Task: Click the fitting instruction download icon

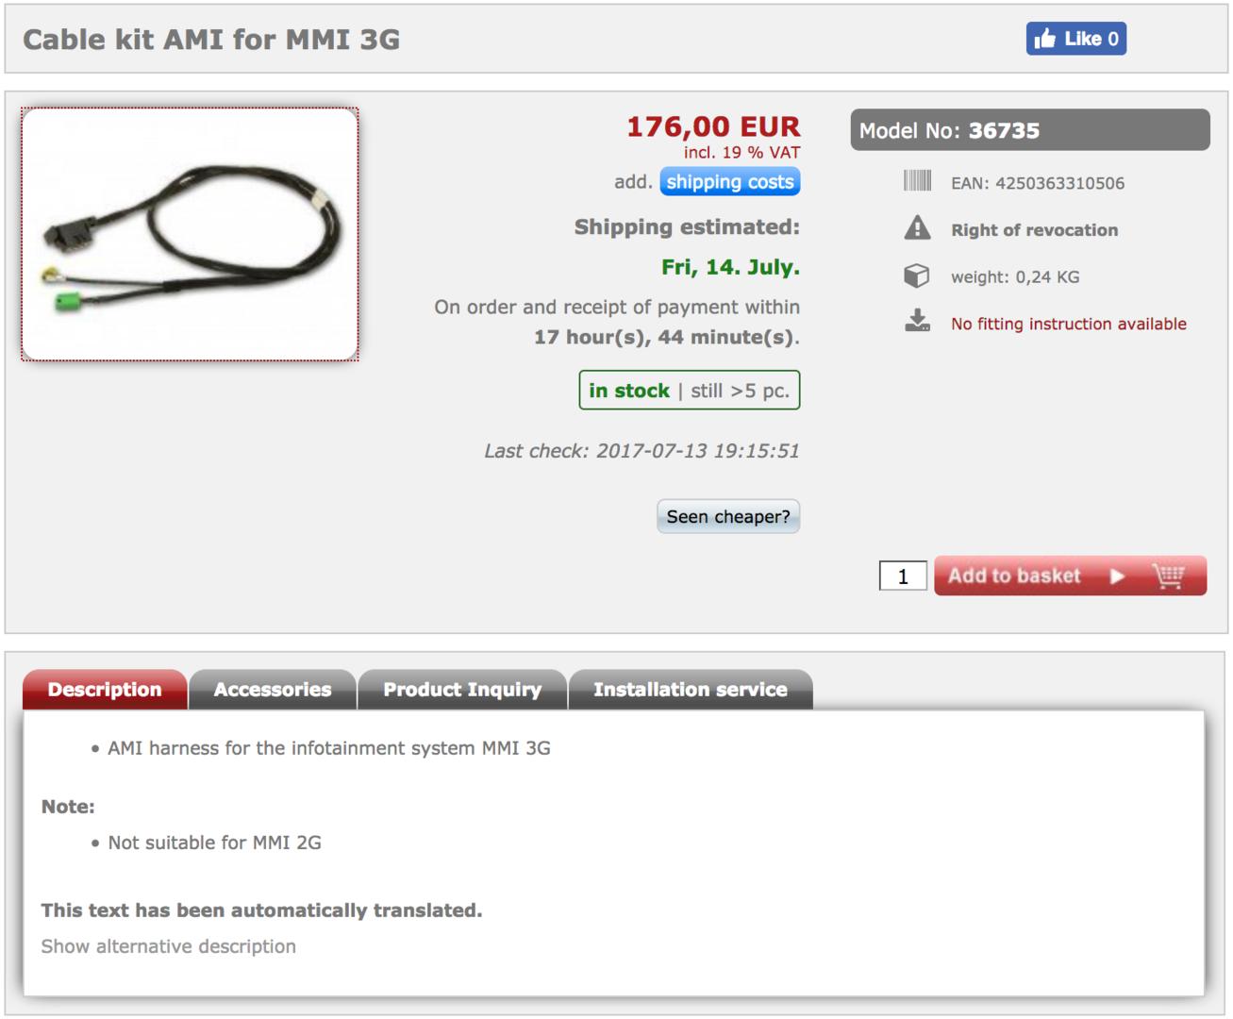Action: click(917, 322)
